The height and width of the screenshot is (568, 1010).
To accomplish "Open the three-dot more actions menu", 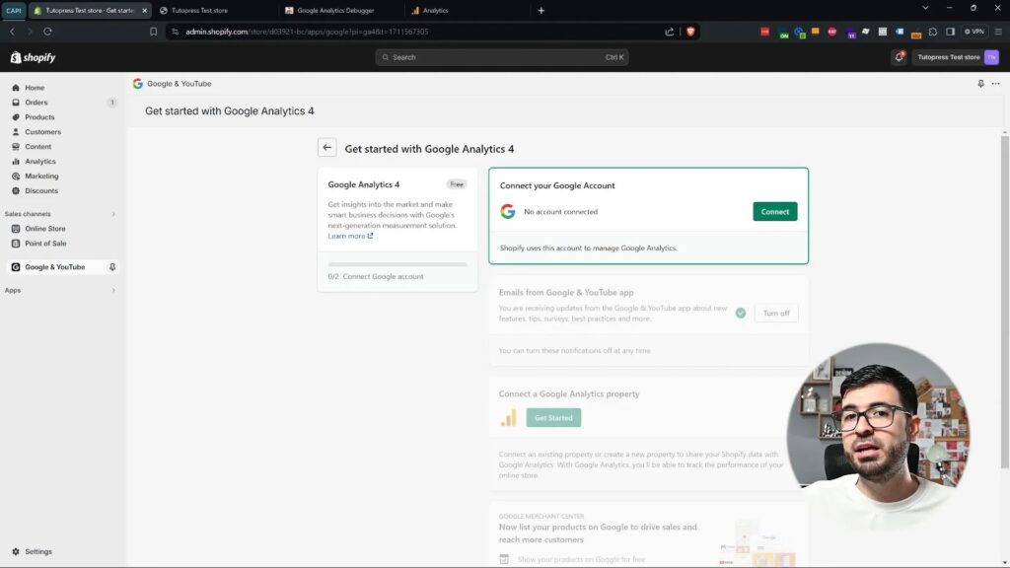I will 996,84.
